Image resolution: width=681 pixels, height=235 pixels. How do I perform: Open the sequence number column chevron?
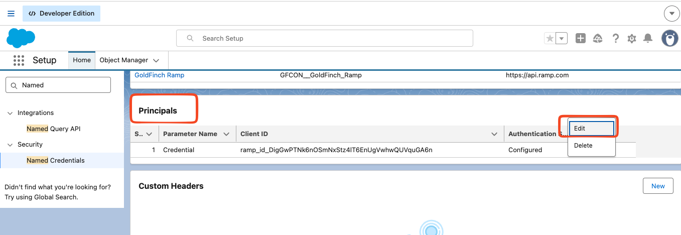click(x=150, y=134)
